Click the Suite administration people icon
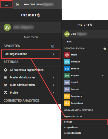Image resolution: width=108 pixels, height=139 pixels. [5, 85]
